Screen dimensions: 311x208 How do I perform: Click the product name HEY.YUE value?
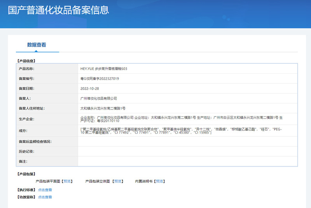104,69
